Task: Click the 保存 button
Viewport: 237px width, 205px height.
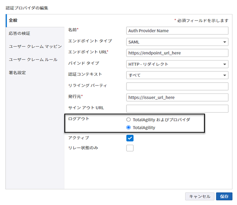Action: 224,196
